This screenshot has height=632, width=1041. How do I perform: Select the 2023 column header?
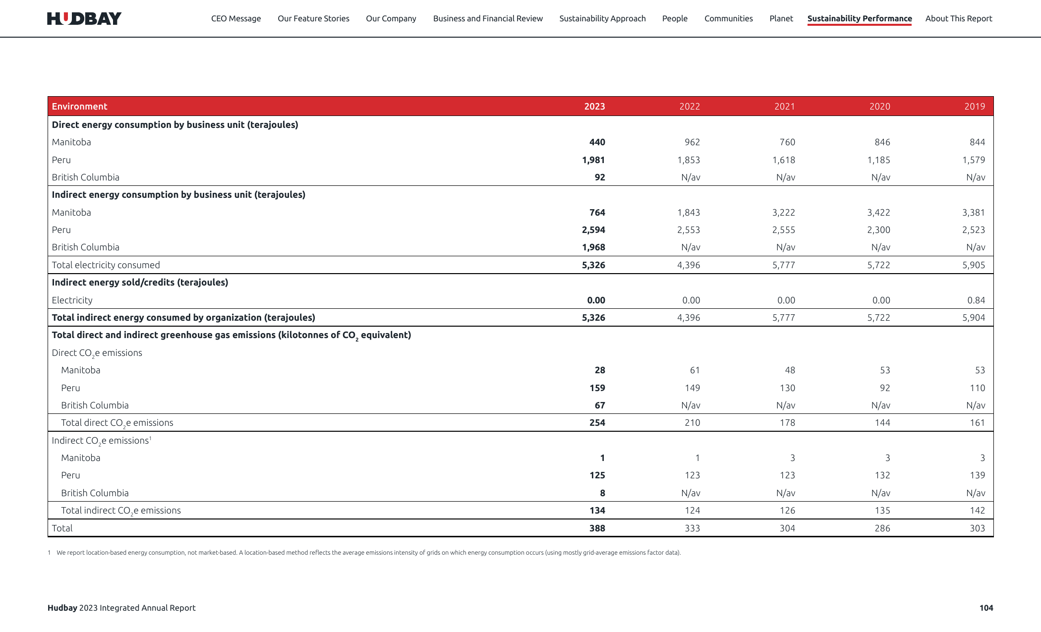(594, 107)
